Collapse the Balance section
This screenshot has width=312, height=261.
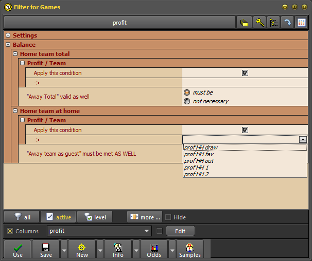click(x=8, y=45)
